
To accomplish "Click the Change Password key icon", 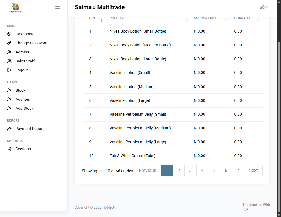I will point(9,43).
